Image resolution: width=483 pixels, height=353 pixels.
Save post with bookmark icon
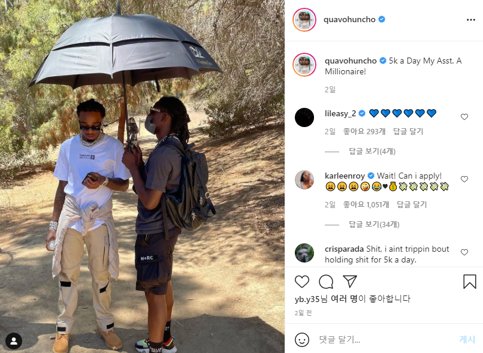[470, 282]
